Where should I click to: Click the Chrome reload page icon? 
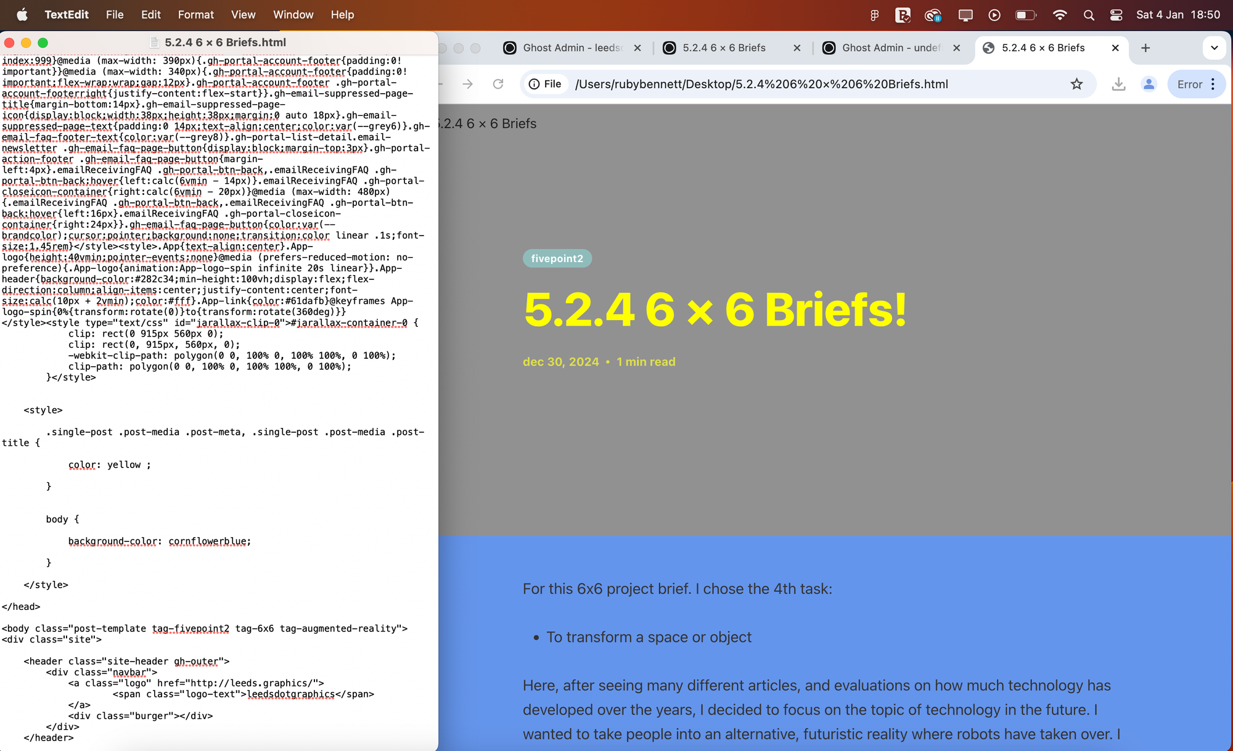498,84
